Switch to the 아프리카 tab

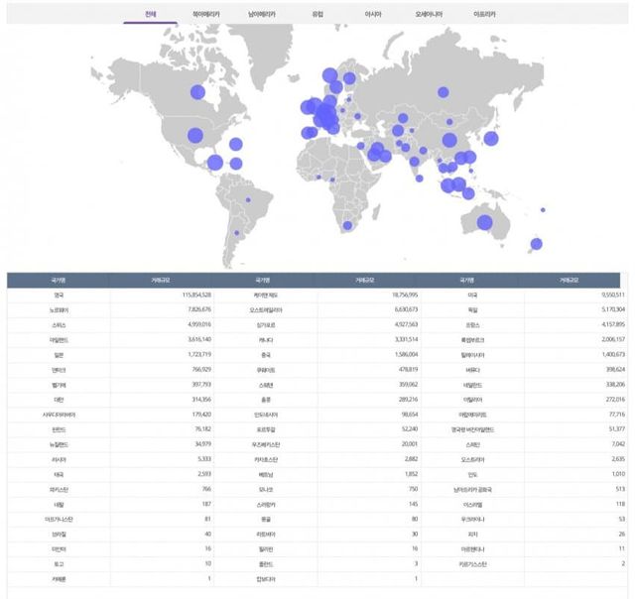[x=486, y=15]
